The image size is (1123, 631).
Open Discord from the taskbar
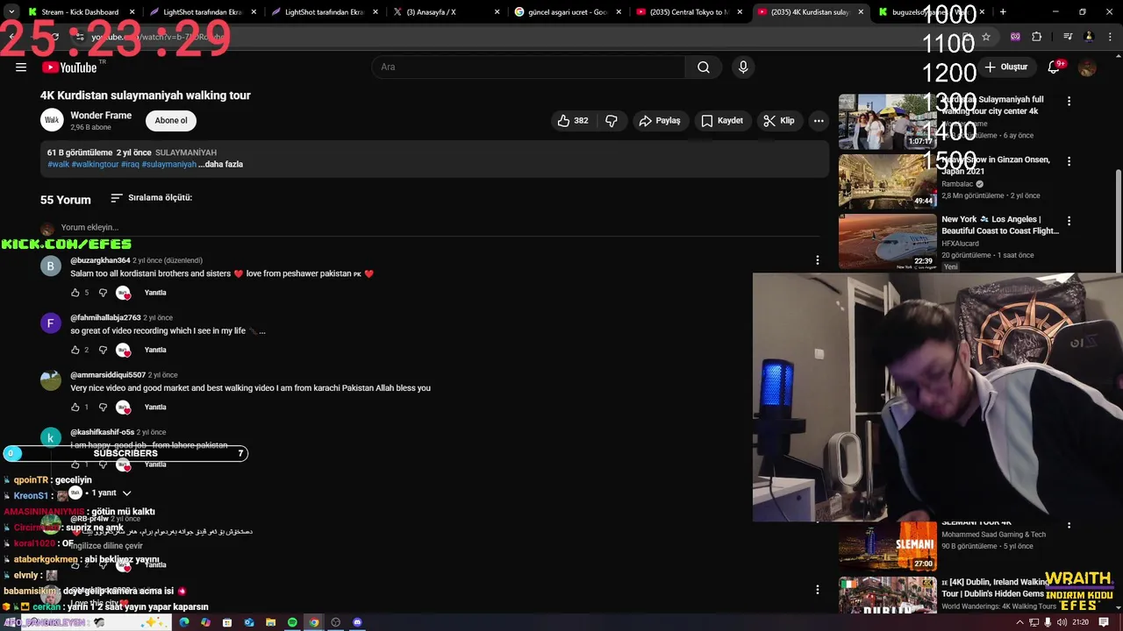pos(357,622)
